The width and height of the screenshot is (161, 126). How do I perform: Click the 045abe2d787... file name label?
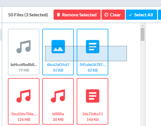(92, 65)
